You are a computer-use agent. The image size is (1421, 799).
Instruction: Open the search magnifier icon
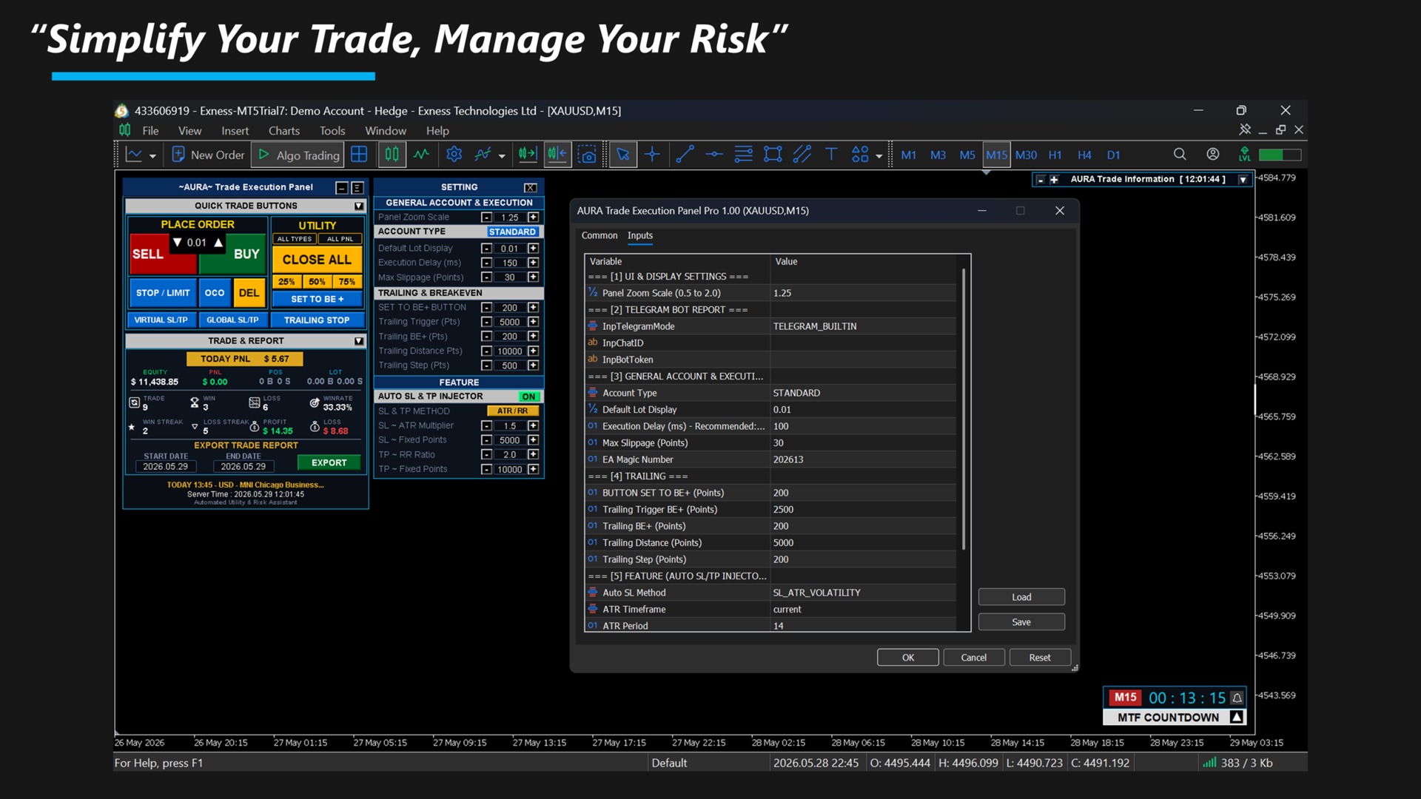1180,155
